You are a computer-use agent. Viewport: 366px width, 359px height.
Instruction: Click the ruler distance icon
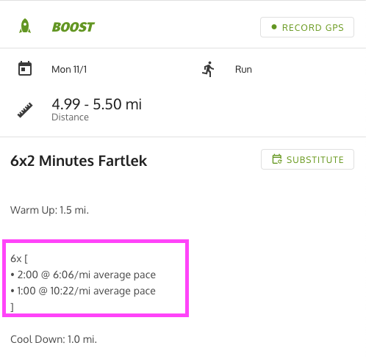25,110
